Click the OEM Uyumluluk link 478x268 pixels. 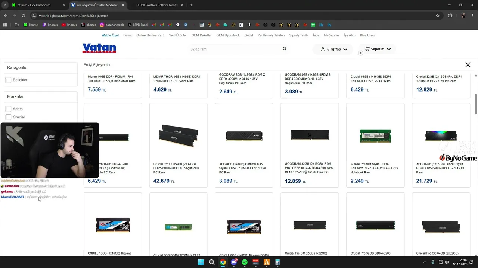click(228, 35)
